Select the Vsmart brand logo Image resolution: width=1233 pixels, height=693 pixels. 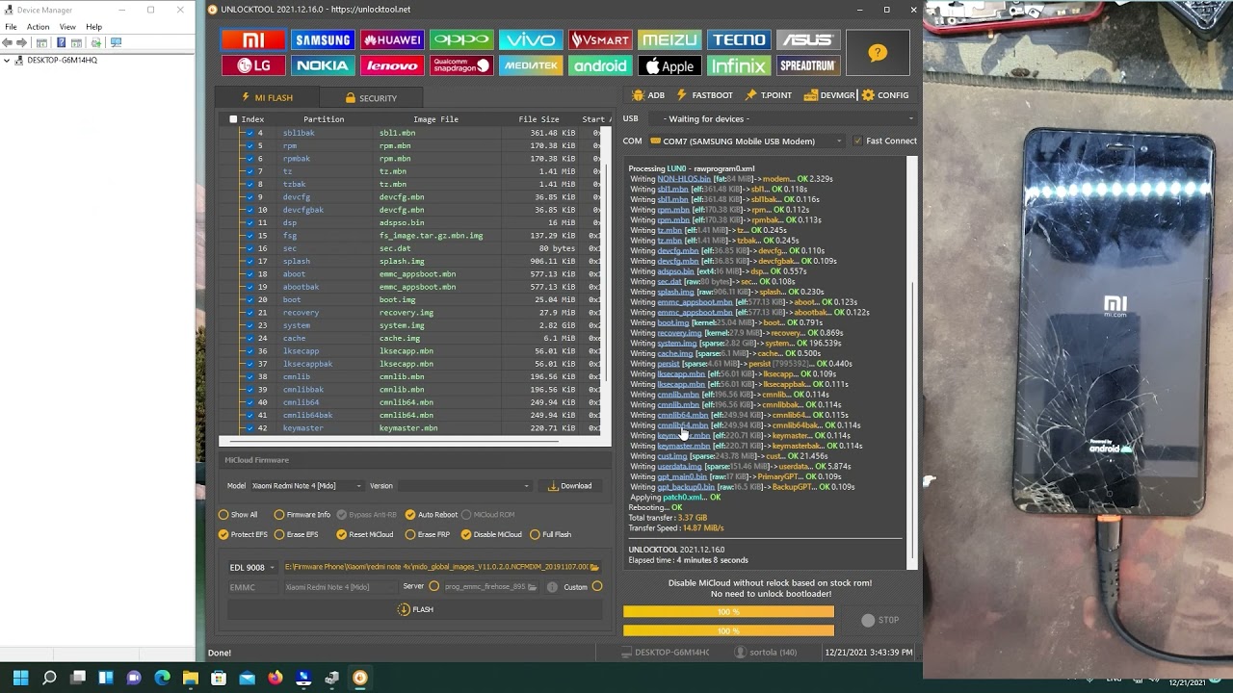pos(600,39)
